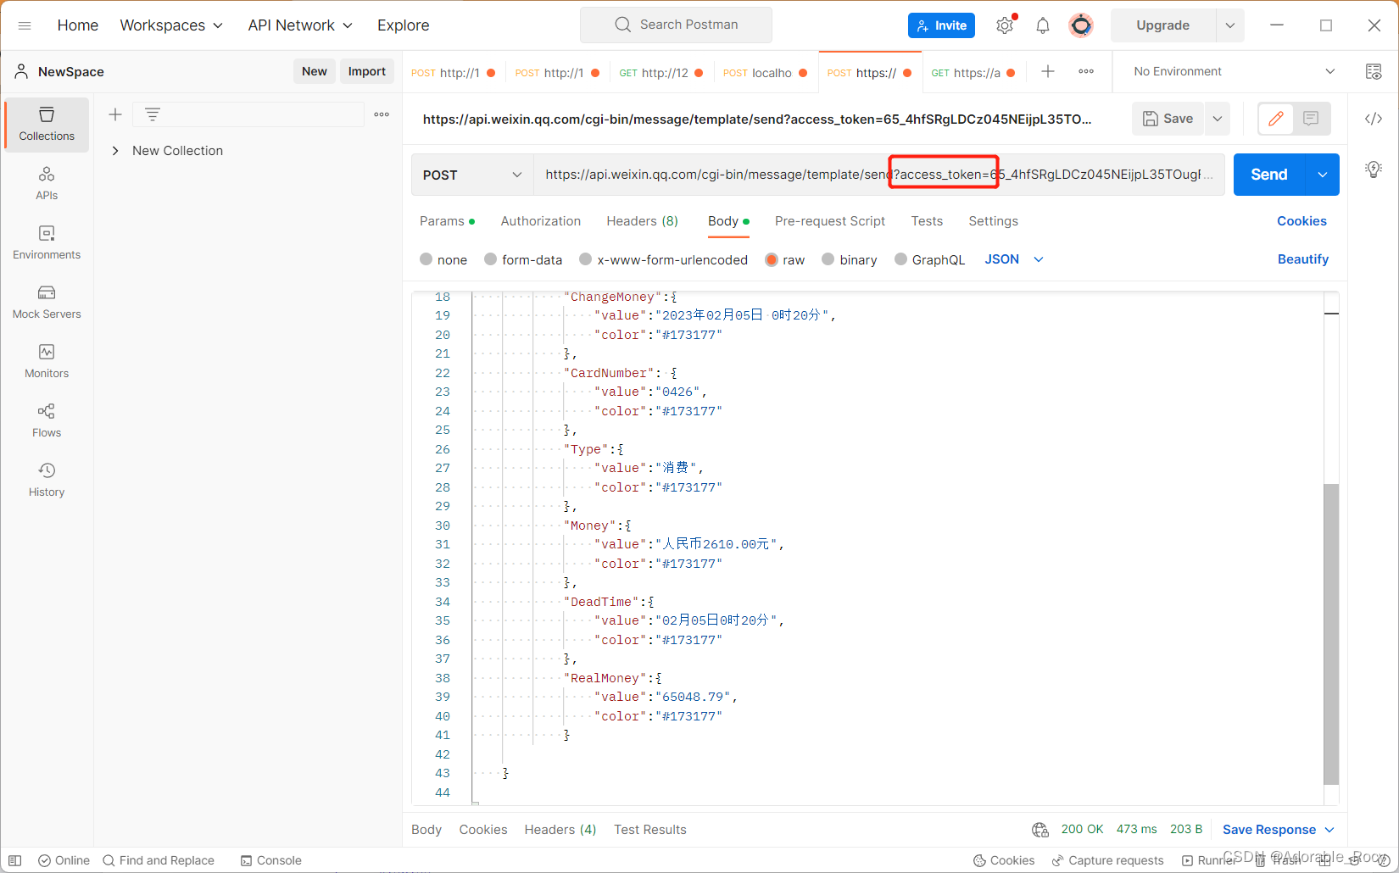Open Collections in the sidebar
This screenshot has height=873, width=1399.
click(x=47, y=125)
